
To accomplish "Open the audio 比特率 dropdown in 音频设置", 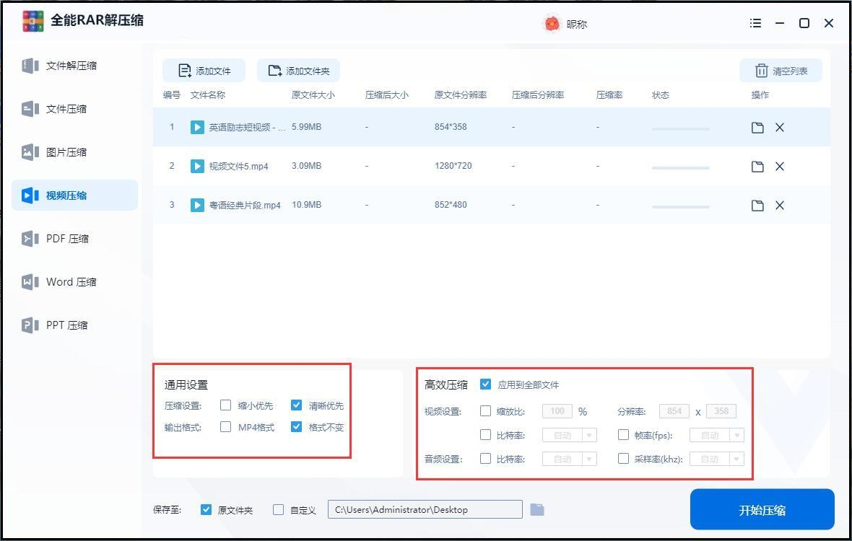I will [x=570, y=459].
